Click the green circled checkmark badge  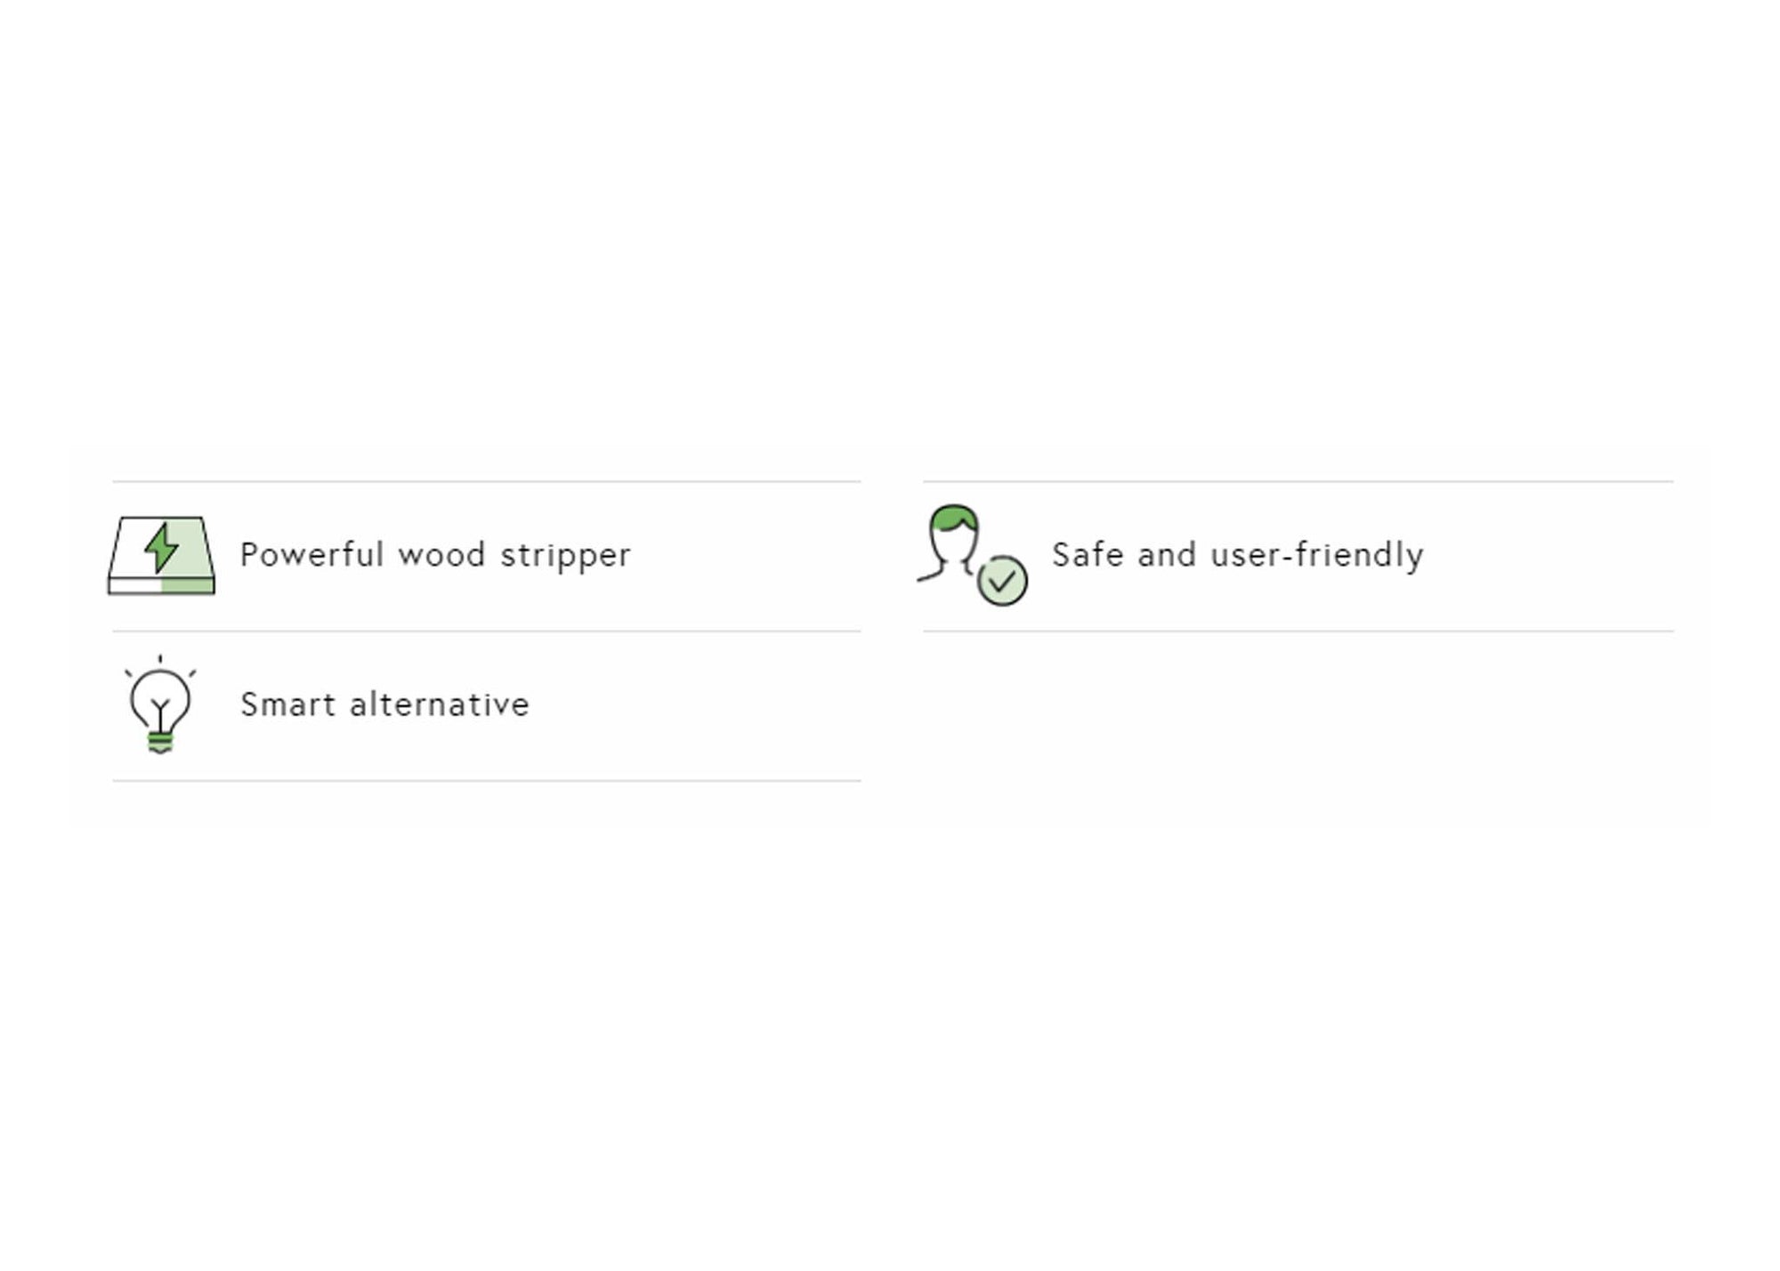click(1002, 581)
